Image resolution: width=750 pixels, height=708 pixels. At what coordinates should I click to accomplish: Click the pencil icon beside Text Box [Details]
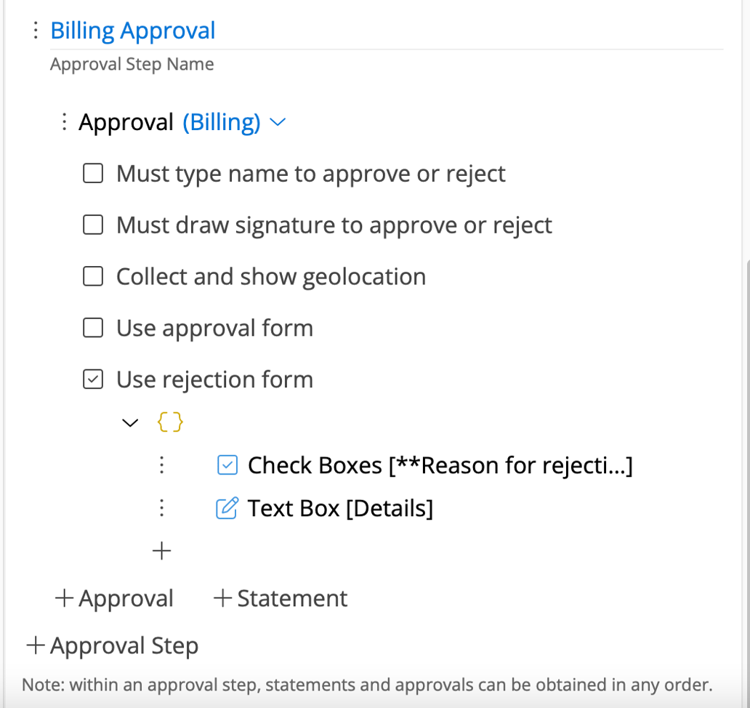tap(227, 507)
